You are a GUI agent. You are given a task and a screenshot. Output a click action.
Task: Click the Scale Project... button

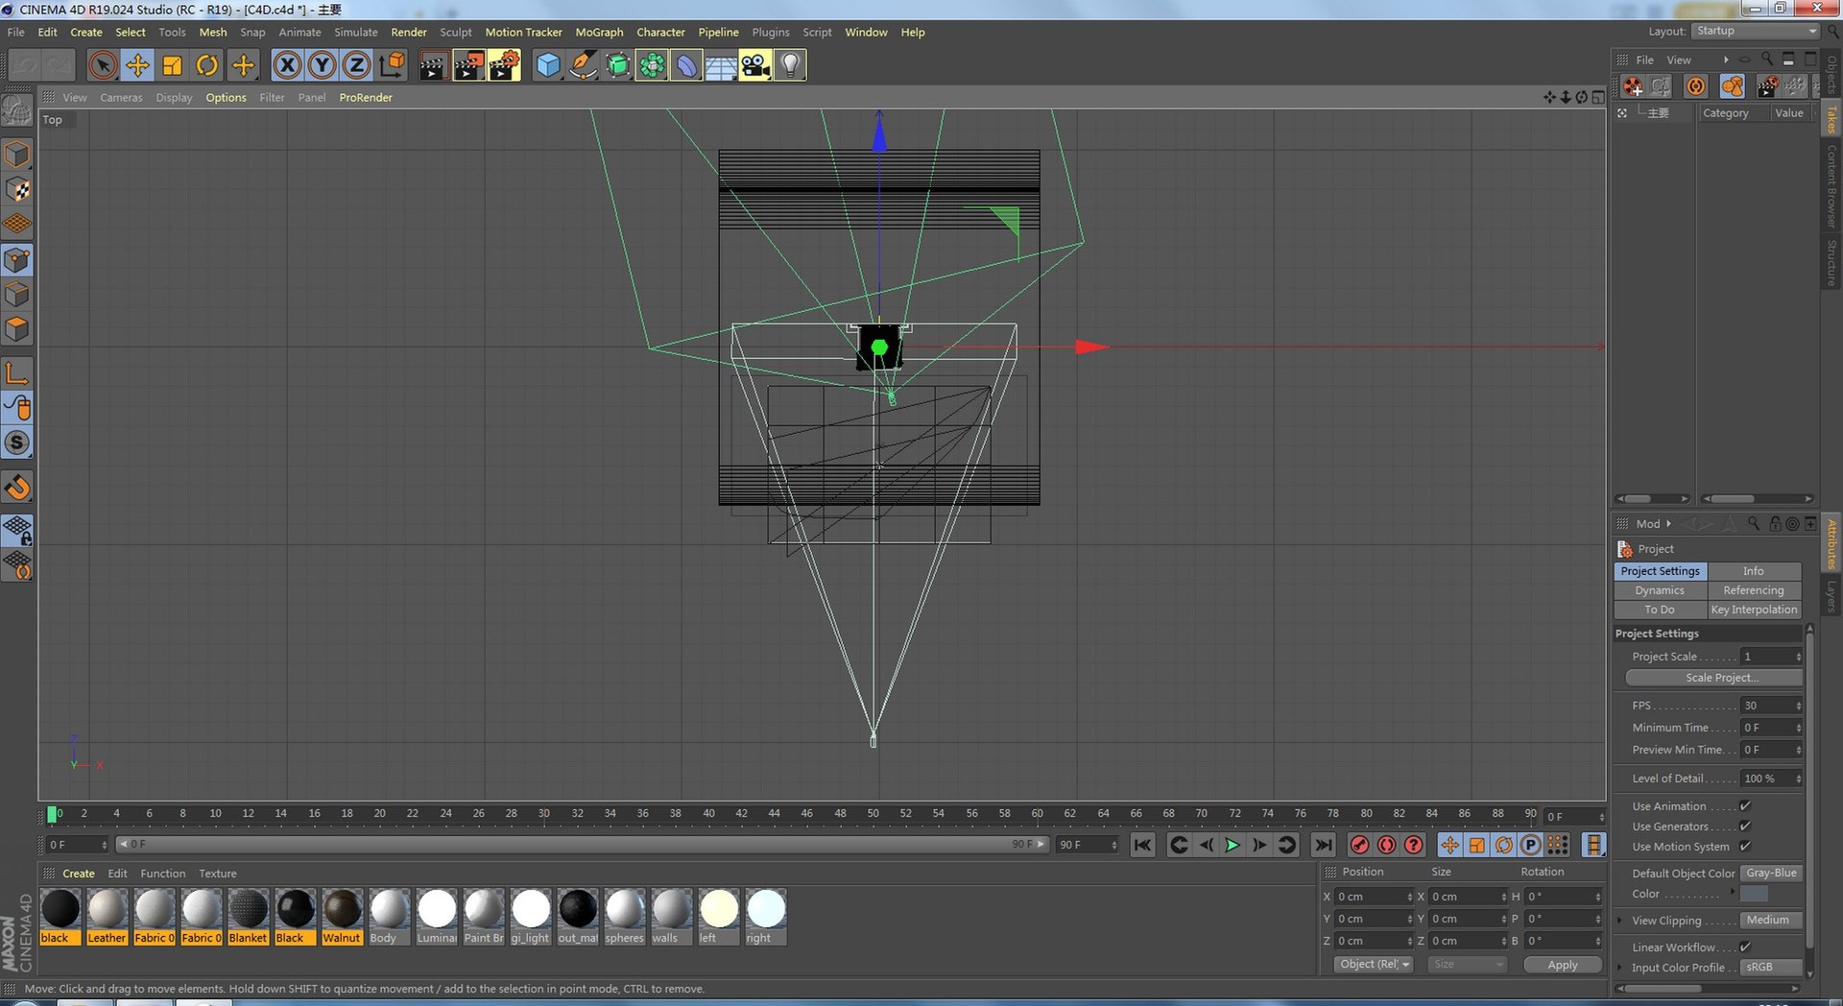click(1713, 678)
